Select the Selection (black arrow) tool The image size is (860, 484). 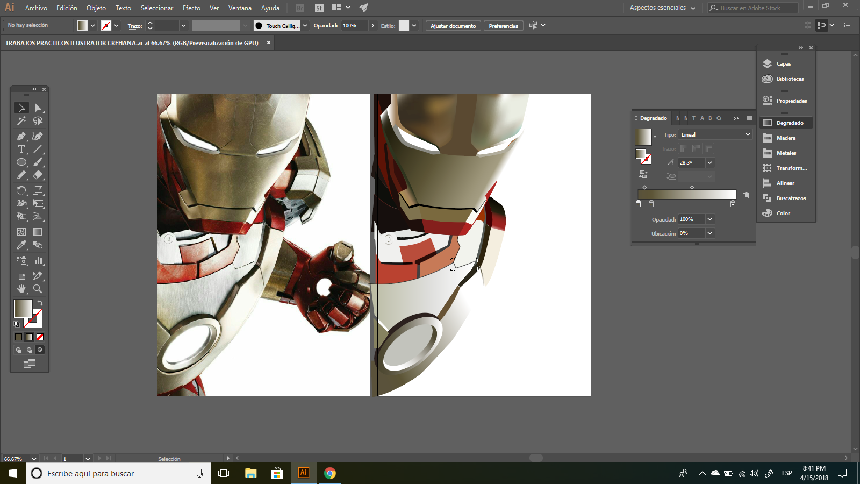coord(21,108)
